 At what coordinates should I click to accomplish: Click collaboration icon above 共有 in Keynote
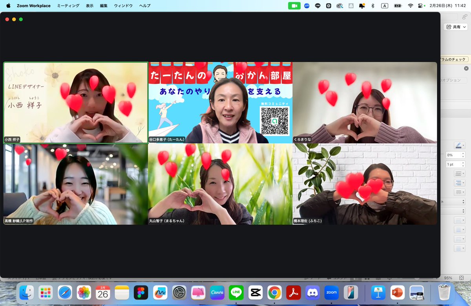click(465, 16)
